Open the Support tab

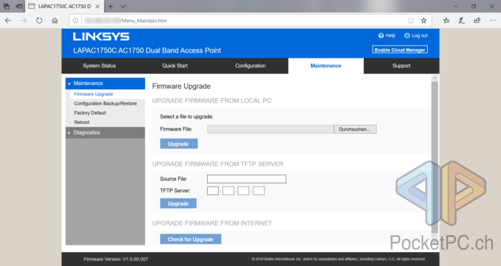pyautogui.click(x=402, y=65)
